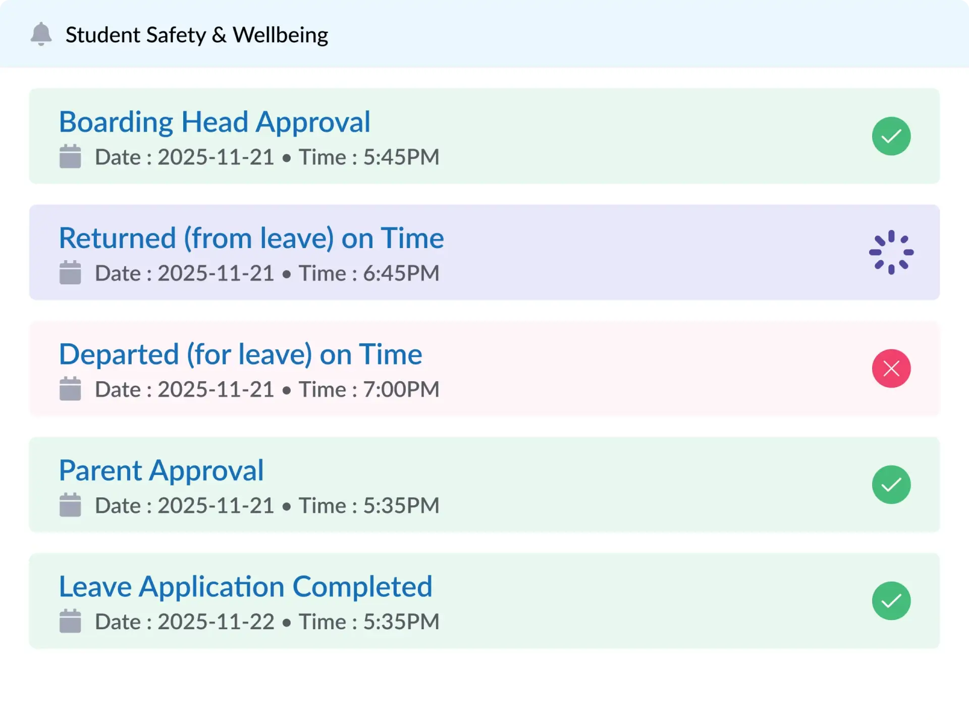The image size is (969, 720).
Task: Click red cross on Departed on Time
Action: 891,369
